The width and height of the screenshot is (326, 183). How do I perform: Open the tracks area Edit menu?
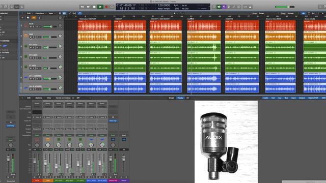click(29, 13)
